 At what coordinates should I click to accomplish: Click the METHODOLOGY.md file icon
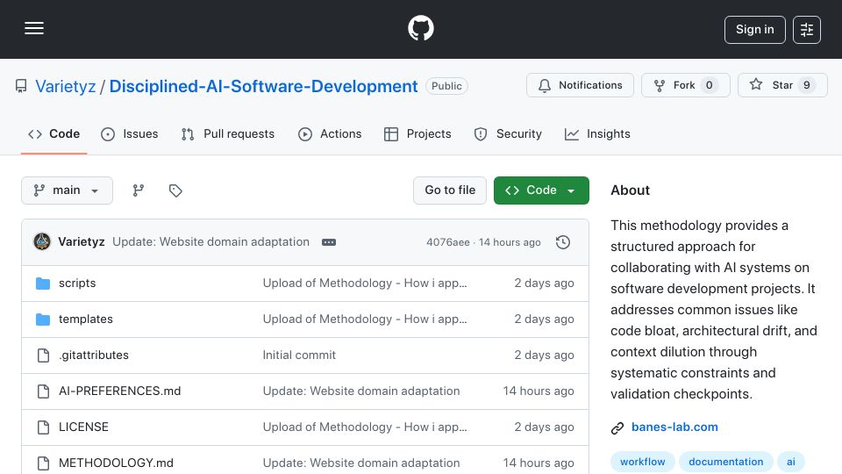pos(43,463)
